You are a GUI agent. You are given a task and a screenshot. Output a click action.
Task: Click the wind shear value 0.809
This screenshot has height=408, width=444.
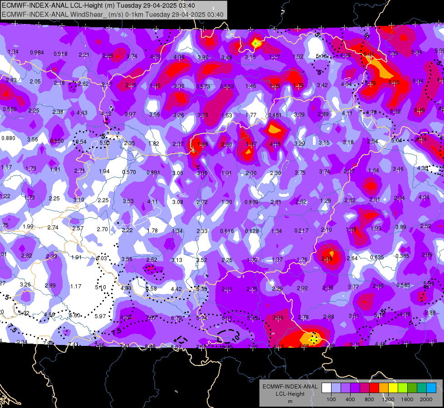tap(251, 202)
